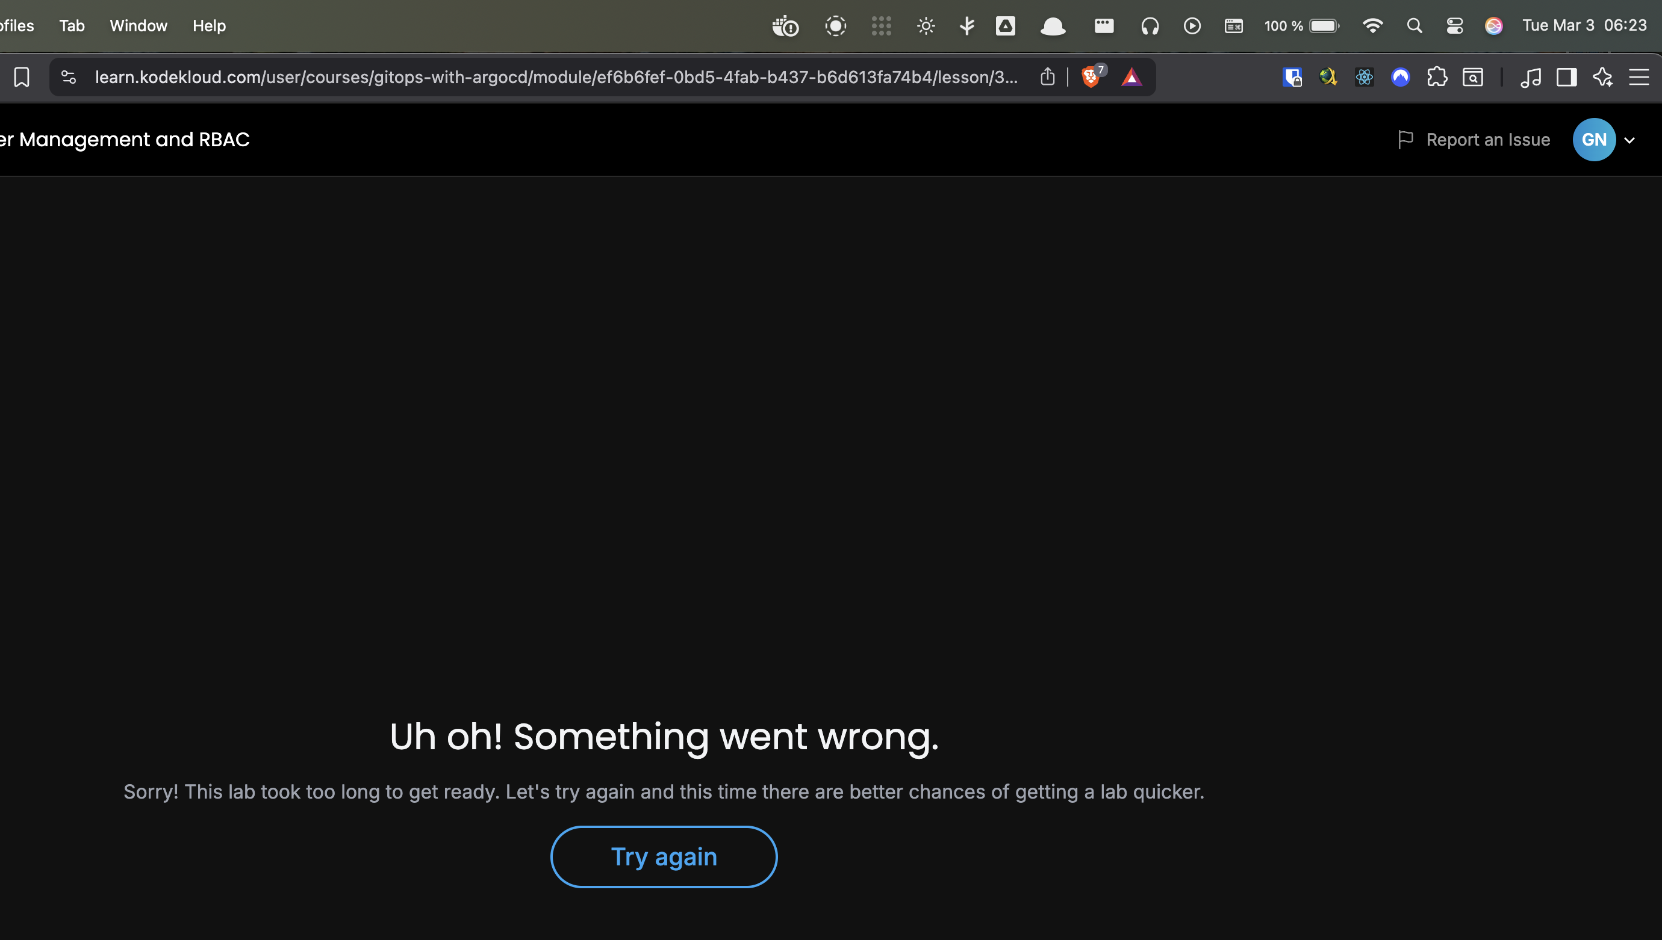Share this page via share icon
The height and width of the screenshot is (940, 1662).
pos(1047,78)
